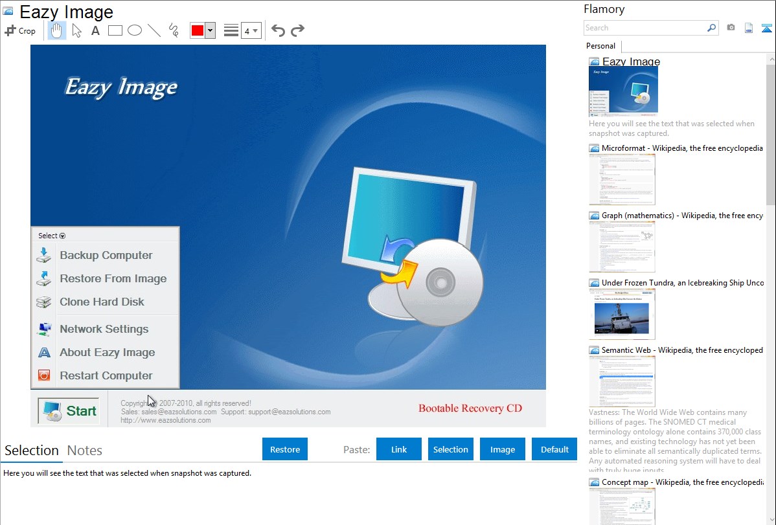Select the arrow pointer tool
Screen dimensions: 776x525
tap(76, 30)
